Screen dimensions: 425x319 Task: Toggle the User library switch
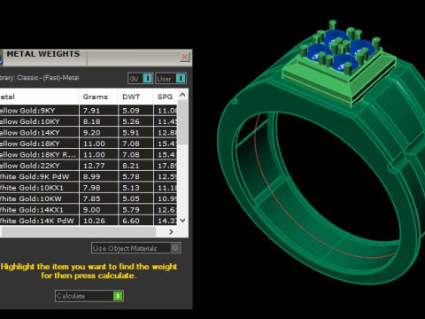[x=171, y=79]
